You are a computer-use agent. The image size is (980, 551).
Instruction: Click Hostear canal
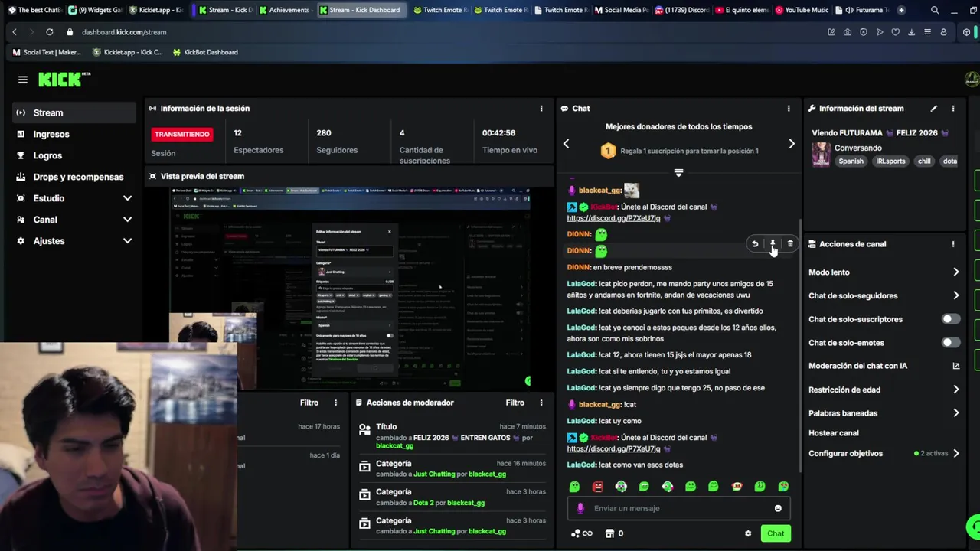pos(833,433)
